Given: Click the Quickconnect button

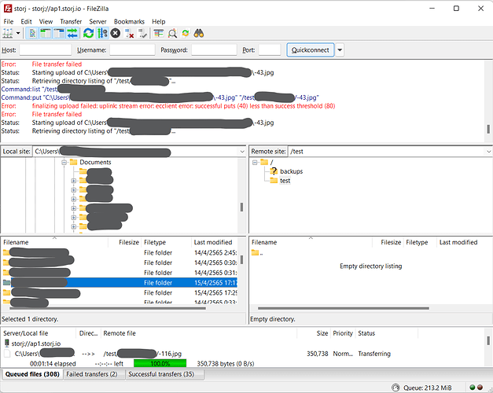Looking at the screenshot, I should tap(310, 50).
